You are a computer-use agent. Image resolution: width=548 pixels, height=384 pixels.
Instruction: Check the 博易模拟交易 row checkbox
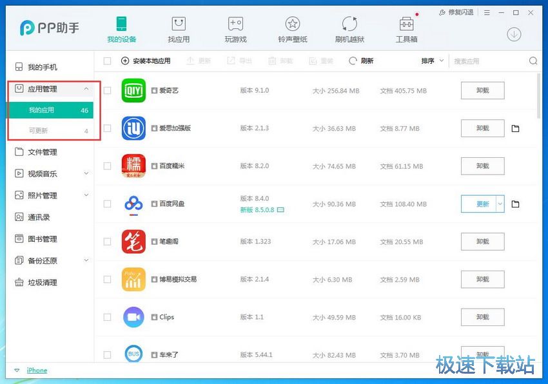point(107,279)
